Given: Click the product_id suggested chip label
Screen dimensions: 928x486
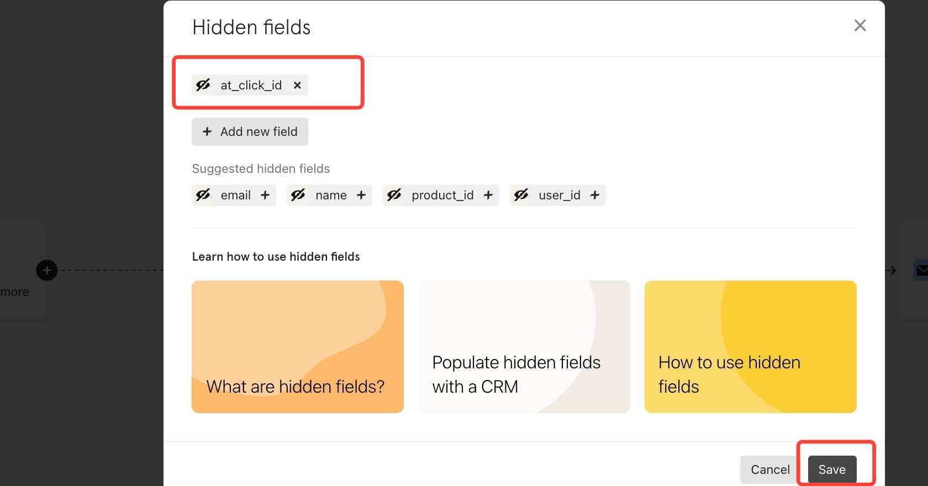Looking at the screenshot, I should [x=442, y=195].
